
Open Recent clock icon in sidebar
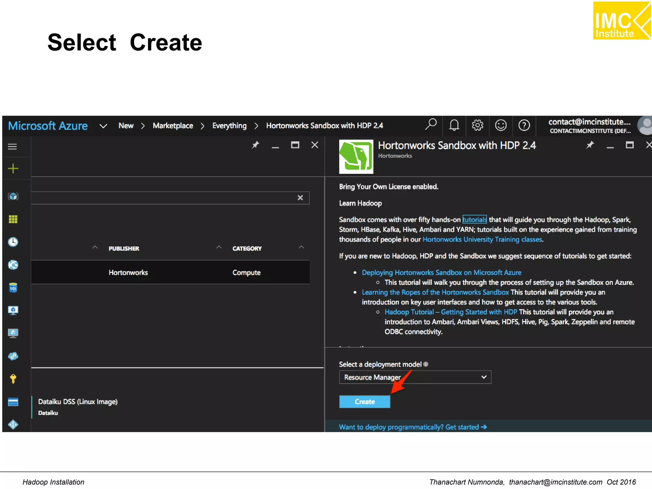click(x=13, y=242)
